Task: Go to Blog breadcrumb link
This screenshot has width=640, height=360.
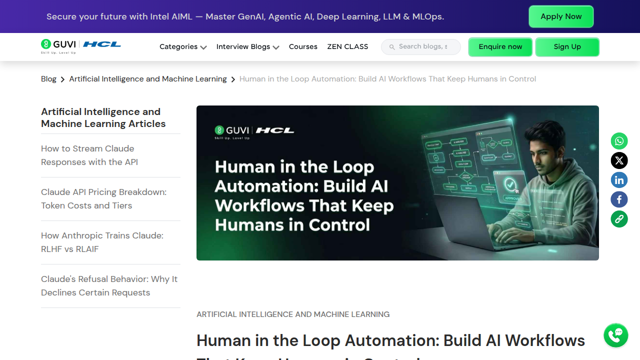Action: (x=48, y=79)
